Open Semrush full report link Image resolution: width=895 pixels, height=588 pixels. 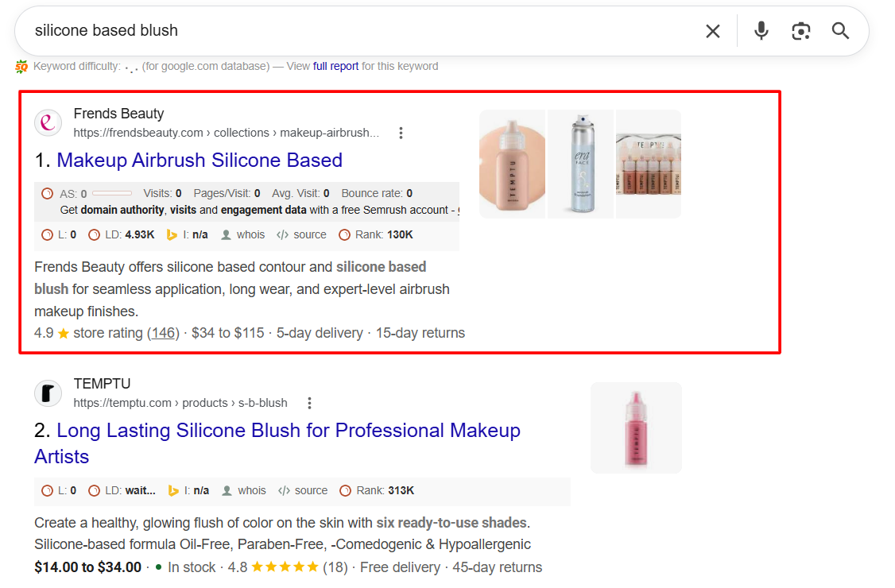click(x=335, y=66)
